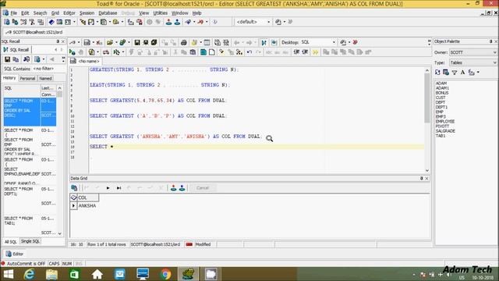Open the Editor menu
This screenshot has height=281, width=499.
click(x=69, y=13)
